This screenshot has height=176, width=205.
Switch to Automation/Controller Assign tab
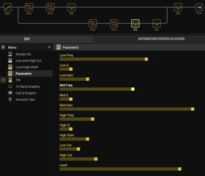(161, 39)
